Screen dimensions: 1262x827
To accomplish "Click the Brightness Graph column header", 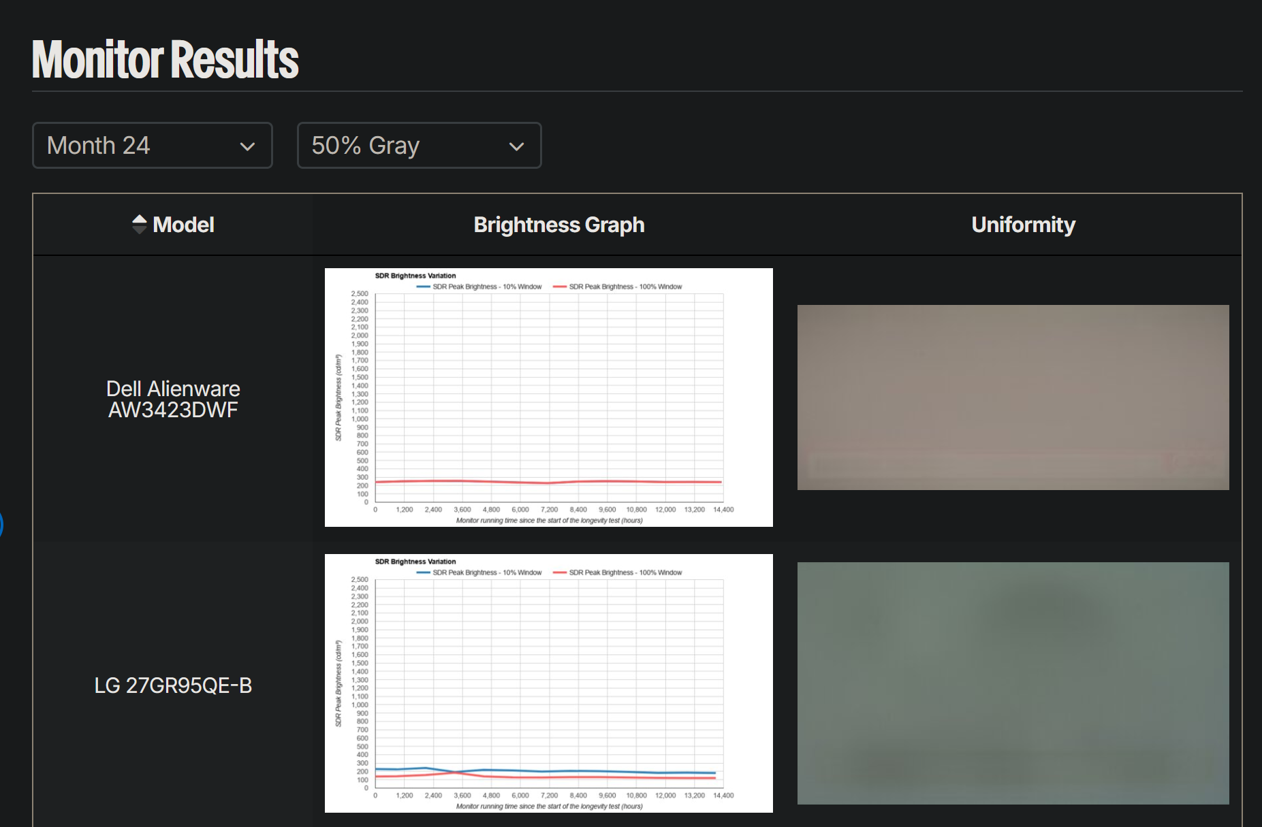I will click(x=558, y=225).
